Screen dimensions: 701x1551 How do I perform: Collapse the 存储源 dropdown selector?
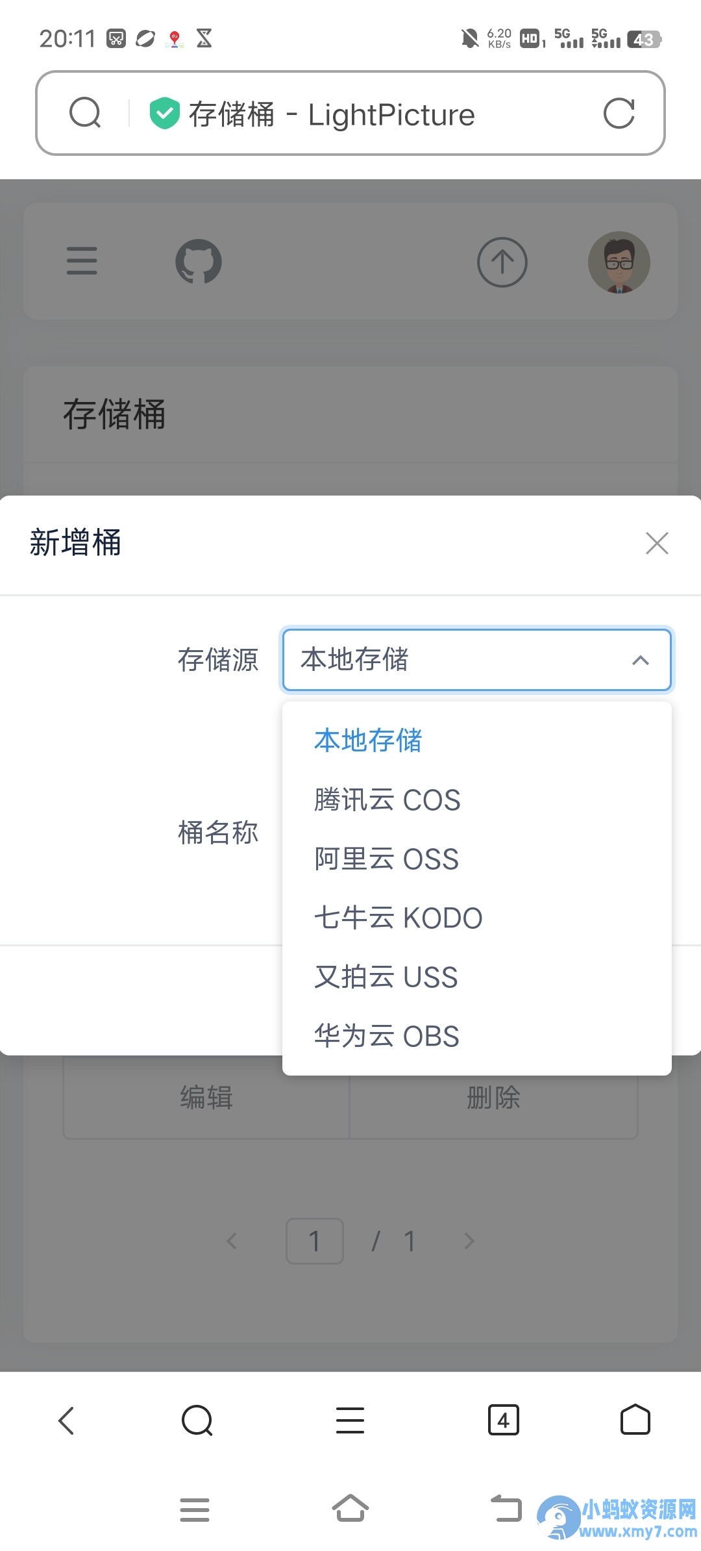[476, 659]
